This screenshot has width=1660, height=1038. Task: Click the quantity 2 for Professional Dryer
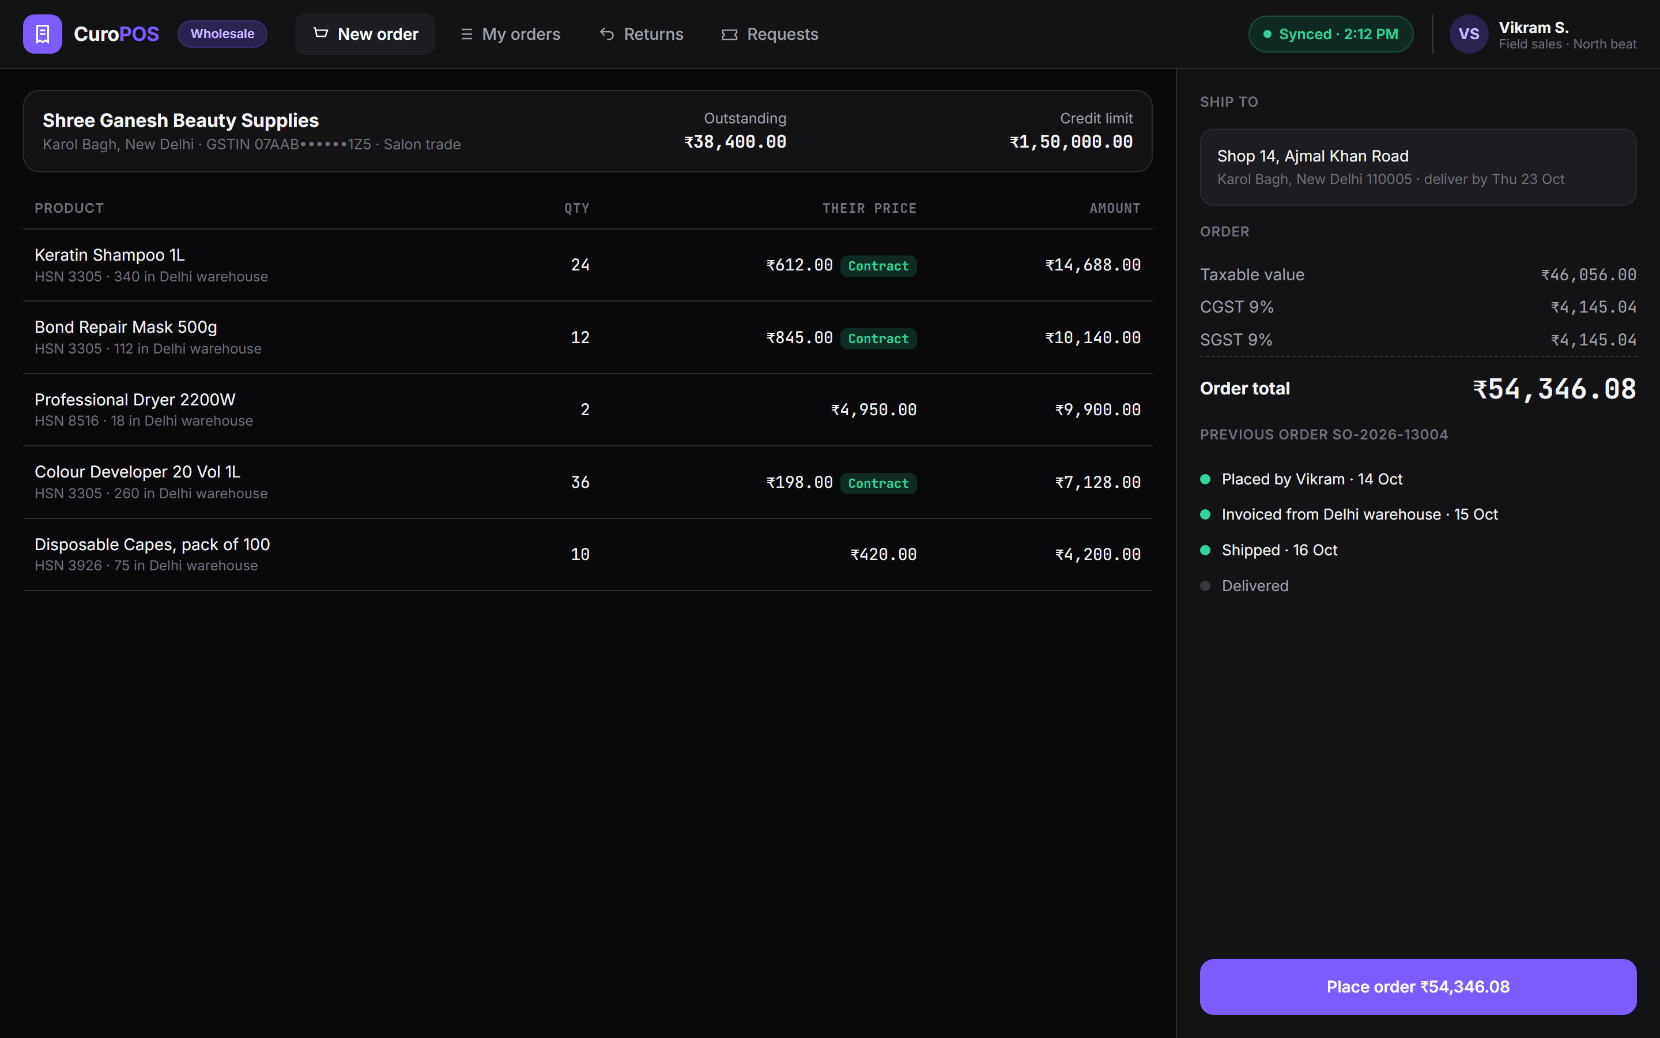(584, 410)
